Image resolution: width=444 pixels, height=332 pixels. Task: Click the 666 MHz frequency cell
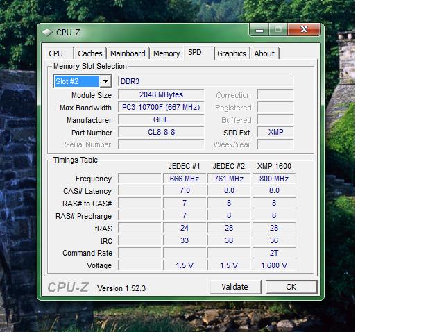pos(185,179)
